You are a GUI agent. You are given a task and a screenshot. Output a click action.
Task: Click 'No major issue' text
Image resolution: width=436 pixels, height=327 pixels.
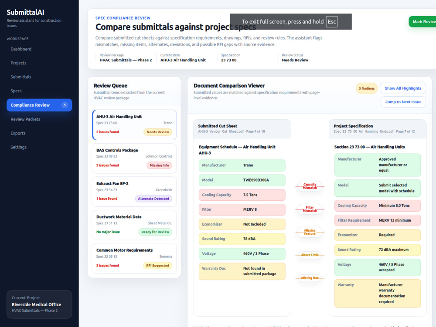pyautogui.click(x=108, y=232)
